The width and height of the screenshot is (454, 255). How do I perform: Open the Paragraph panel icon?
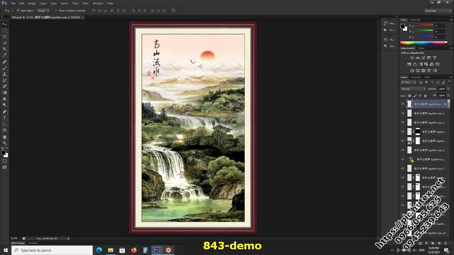[x=386, y=46]
